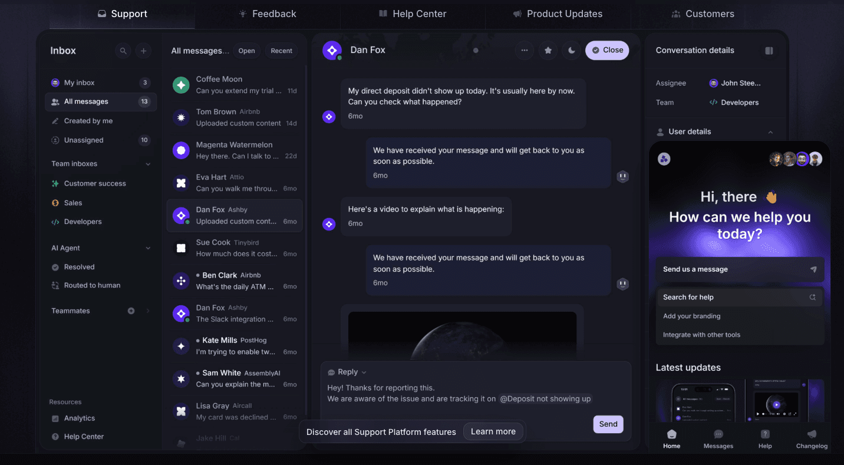
Task: Switch to the Feedback tab
Action: coord(267,14)
